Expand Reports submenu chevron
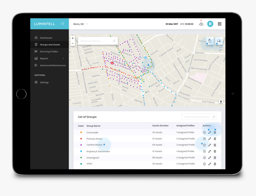The image size is (256, 196). 63,58
